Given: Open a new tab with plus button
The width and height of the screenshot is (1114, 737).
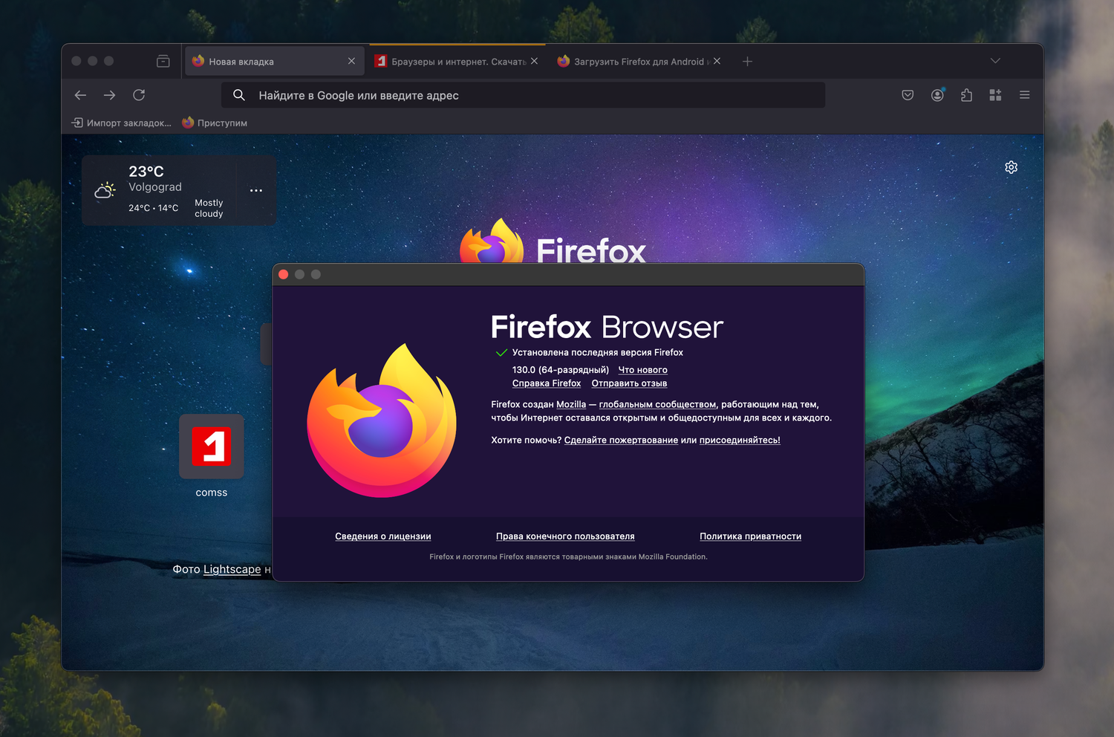Looking at the screenshot, I should point(748,62).
